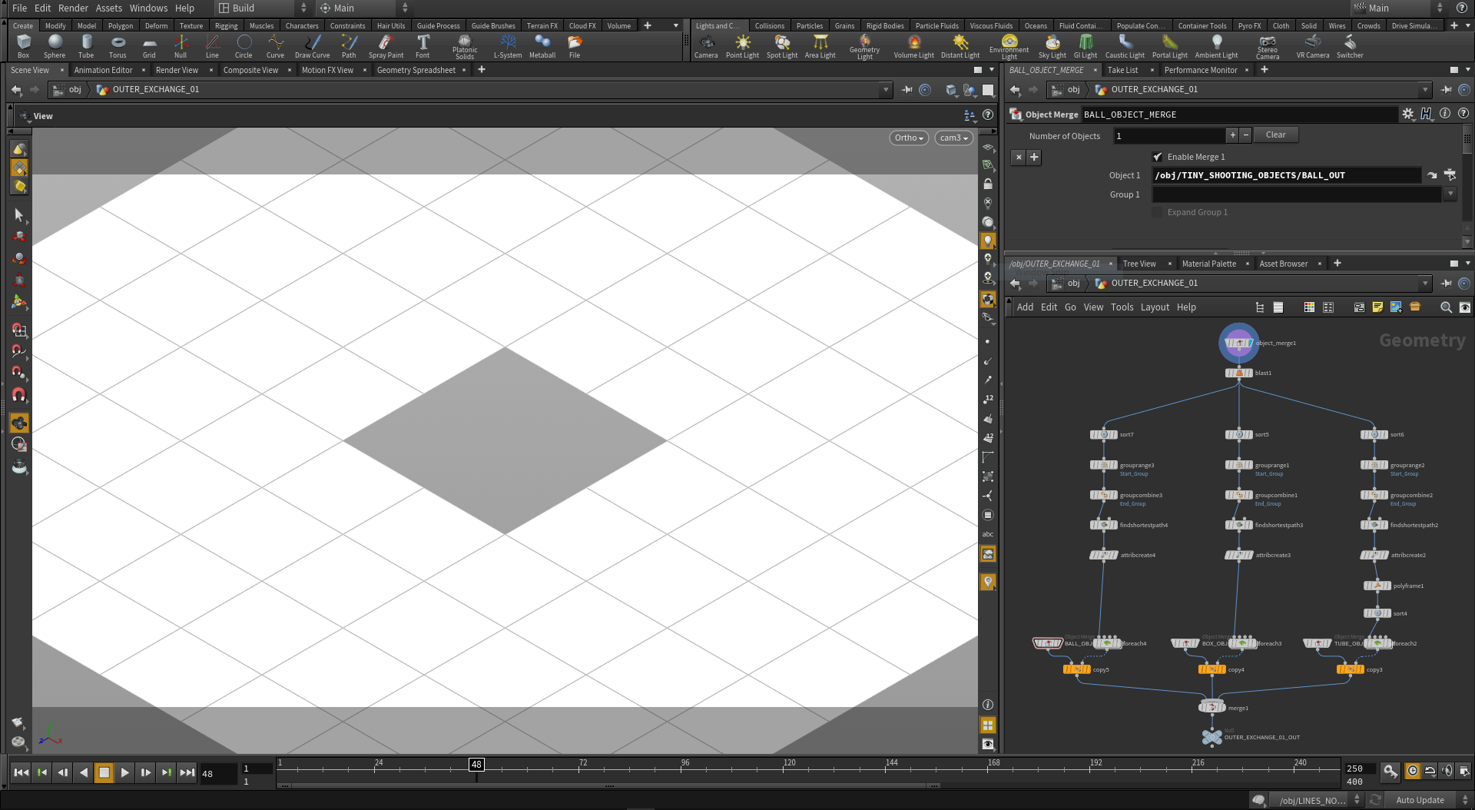Add a Stereo Camera

(1268, 47)
